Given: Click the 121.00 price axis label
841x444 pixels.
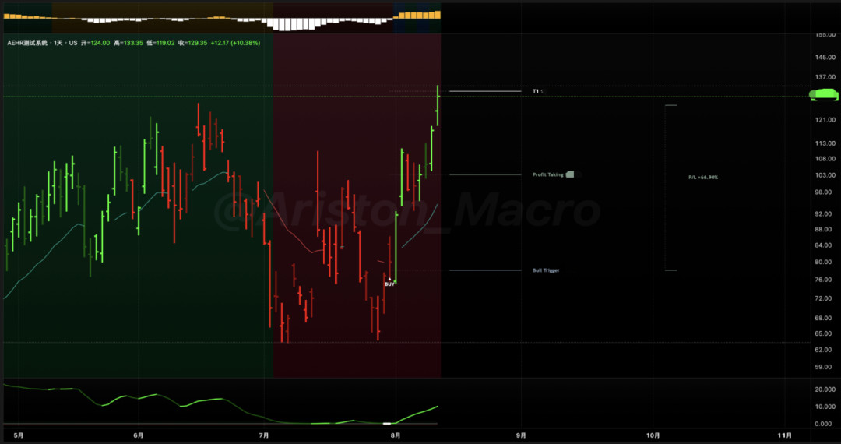Looking at the screenshot, I should click(x=826, y=120).
